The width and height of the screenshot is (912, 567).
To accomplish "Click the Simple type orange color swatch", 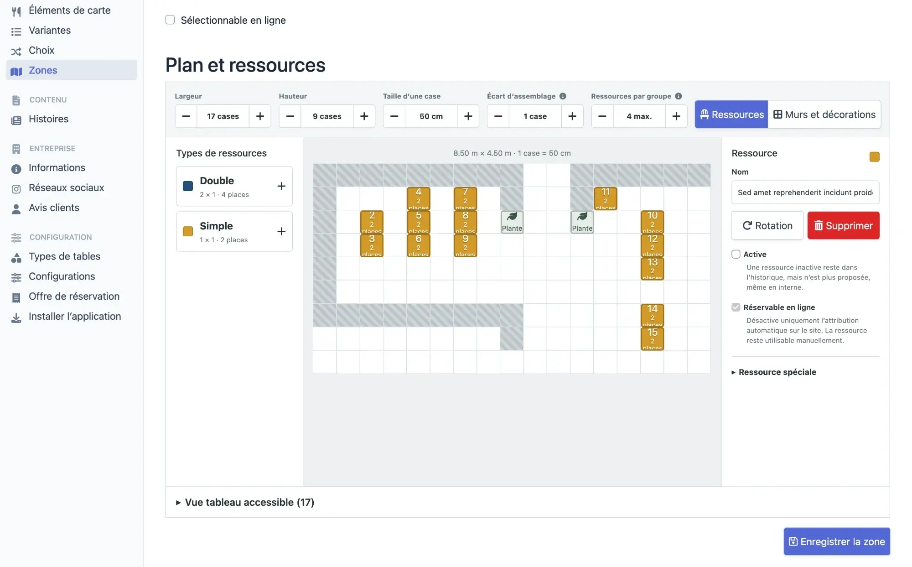I will [x=188, y=231].
